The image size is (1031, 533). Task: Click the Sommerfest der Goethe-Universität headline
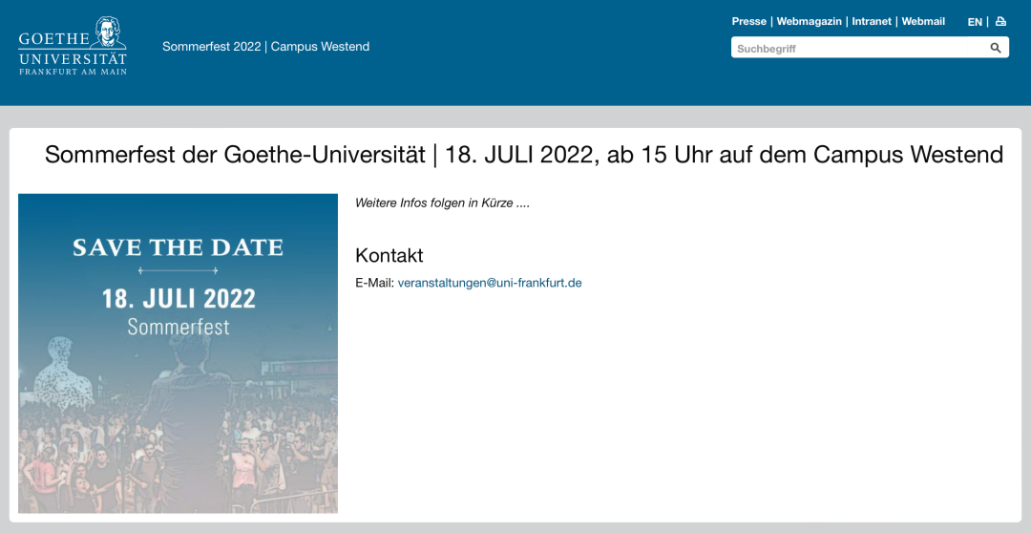[x=524, y=155]
